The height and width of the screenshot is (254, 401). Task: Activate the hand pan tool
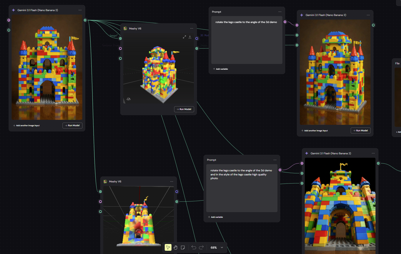[x=175, y=247]
